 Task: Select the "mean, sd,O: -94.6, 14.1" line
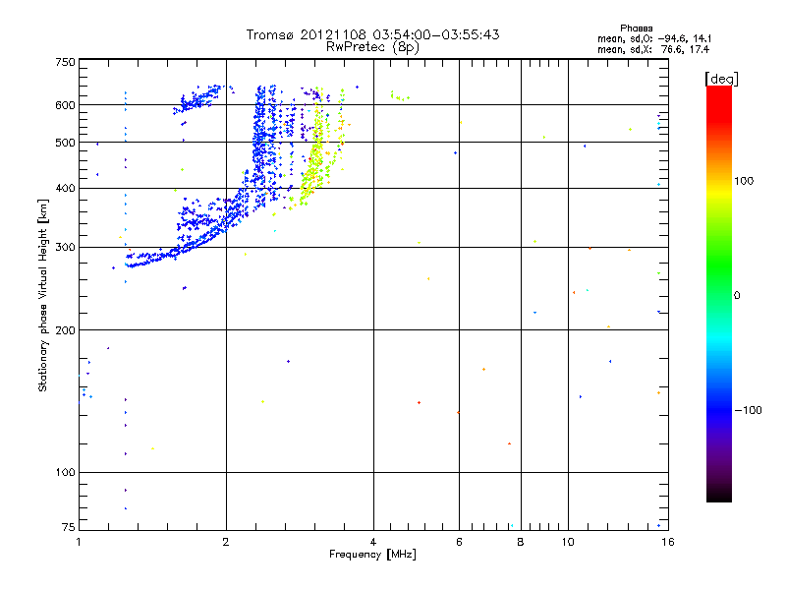pos(654,38)
